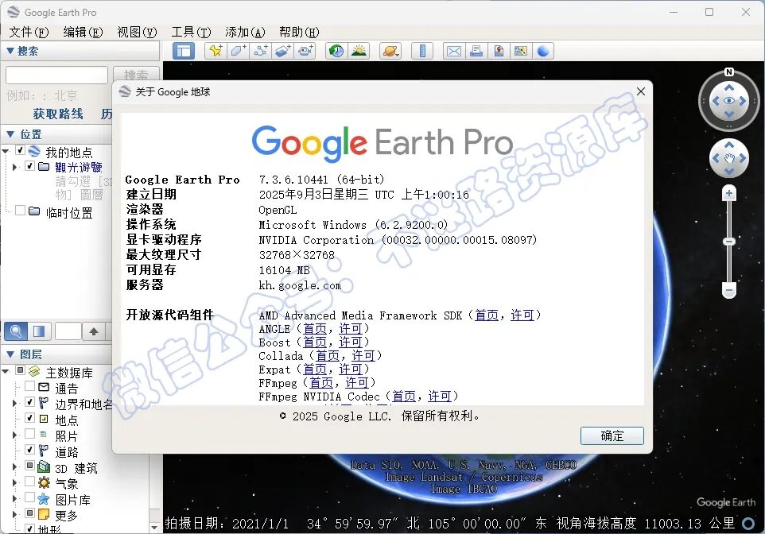Click the move joystick hand center

pos(729,158)
